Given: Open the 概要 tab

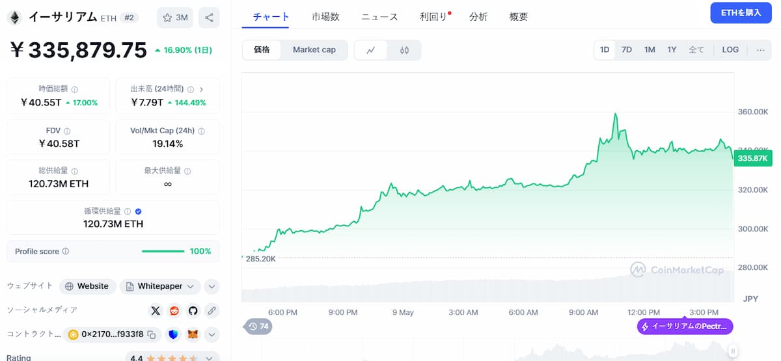Looking at the screenshot, I should (519, 17).
